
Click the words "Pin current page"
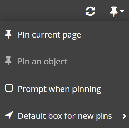[49, 35]
